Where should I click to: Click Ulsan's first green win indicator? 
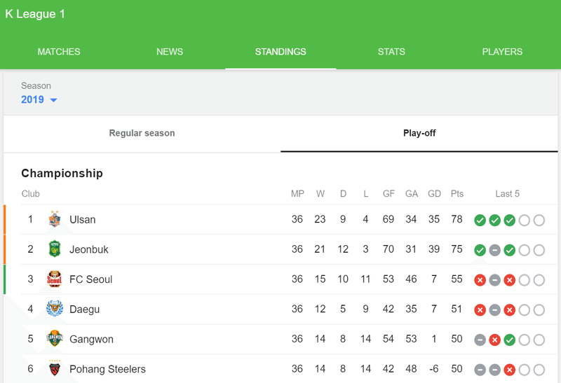coord(480,221)
